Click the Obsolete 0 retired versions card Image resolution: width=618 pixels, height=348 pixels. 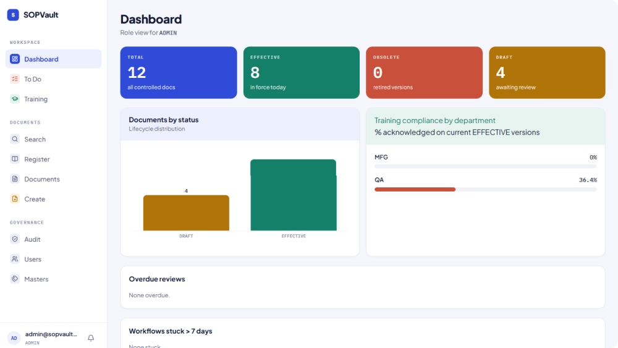point(424,72)
